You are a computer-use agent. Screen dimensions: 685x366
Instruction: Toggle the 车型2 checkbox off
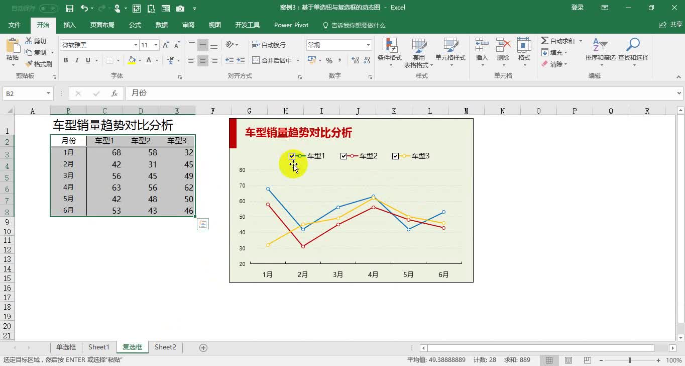click(x=344, y=156)
